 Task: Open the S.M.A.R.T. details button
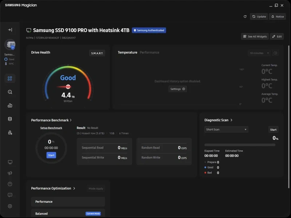click(97, 53)
